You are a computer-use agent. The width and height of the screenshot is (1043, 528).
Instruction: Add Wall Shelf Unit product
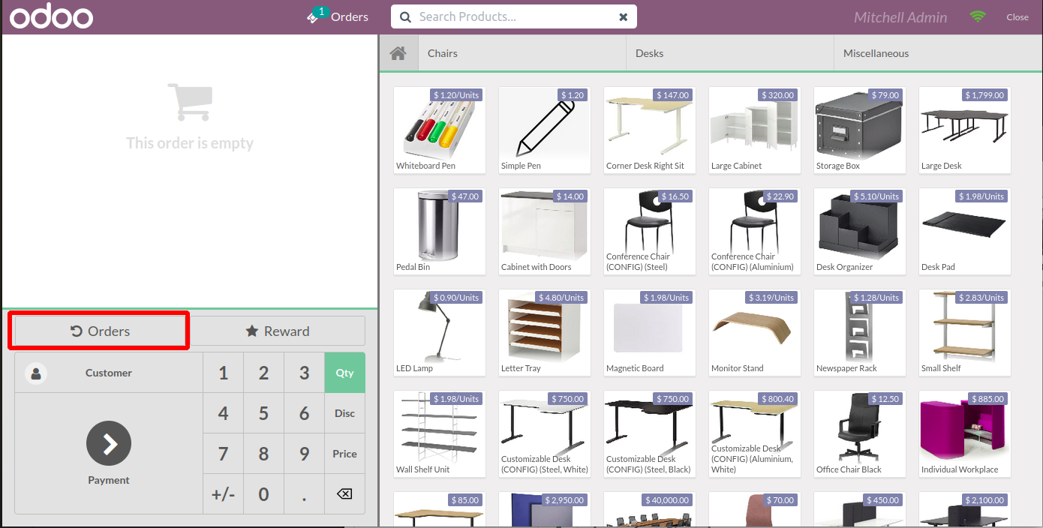[x=440, y=434]
